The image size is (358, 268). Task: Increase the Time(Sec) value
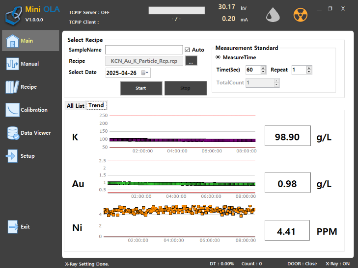click(x=263, y=68)
